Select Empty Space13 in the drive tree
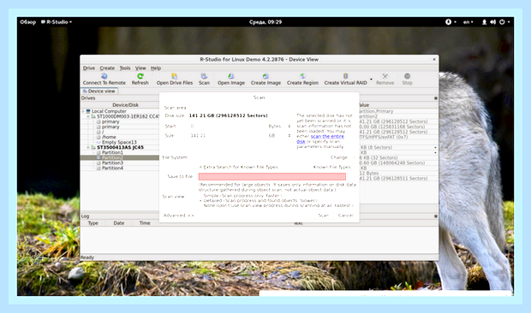 (119, 142)
